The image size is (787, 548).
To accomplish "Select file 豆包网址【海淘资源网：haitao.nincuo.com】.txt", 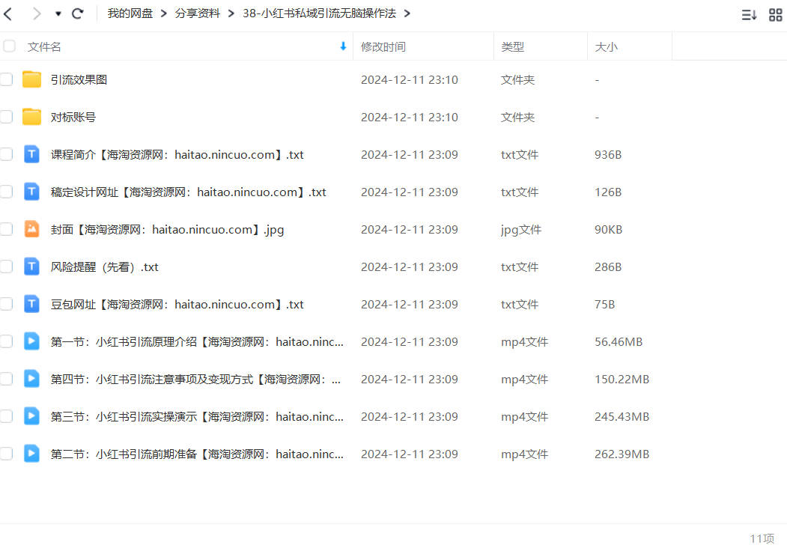I will pyautogui.click(x=177, y=305).
